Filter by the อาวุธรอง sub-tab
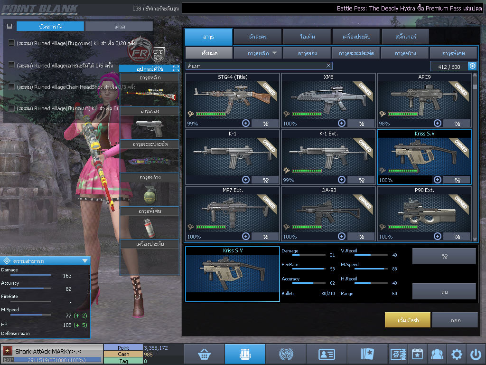 (307, 53)
